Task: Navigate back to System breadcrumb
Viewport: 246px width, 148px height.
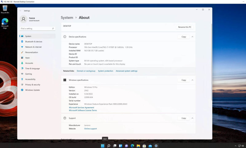Action: pos(67,18)
